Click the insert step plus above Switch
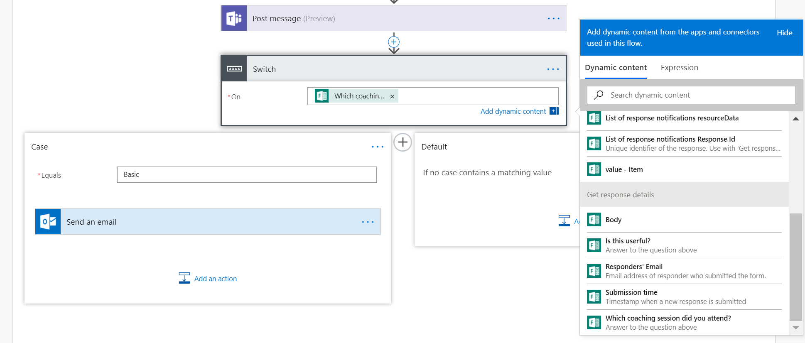The image size is (805, 343). point(394,42)
